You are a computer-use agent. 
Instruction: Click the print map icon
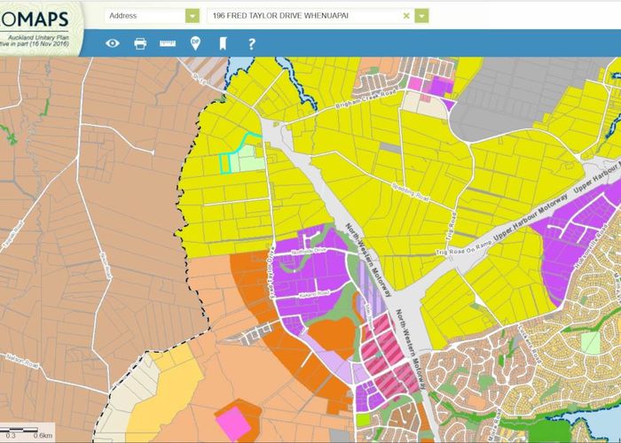point(140,43)
